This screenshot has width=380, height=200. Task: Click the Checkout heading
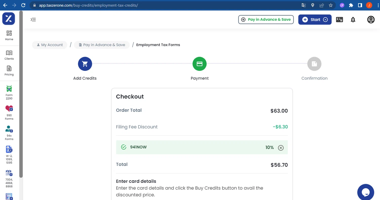tap(130, 96)
